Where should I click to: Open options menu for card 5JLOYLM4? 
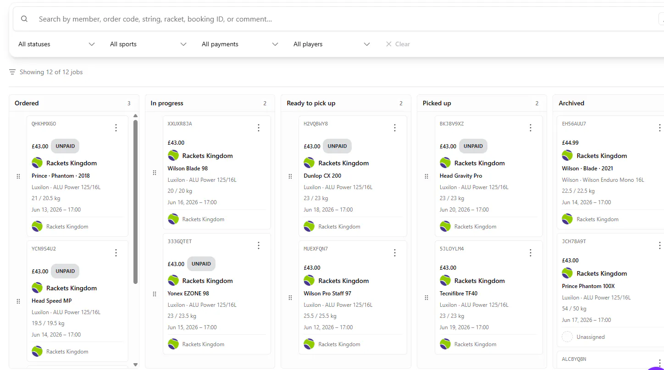click(x=531, y=253)
